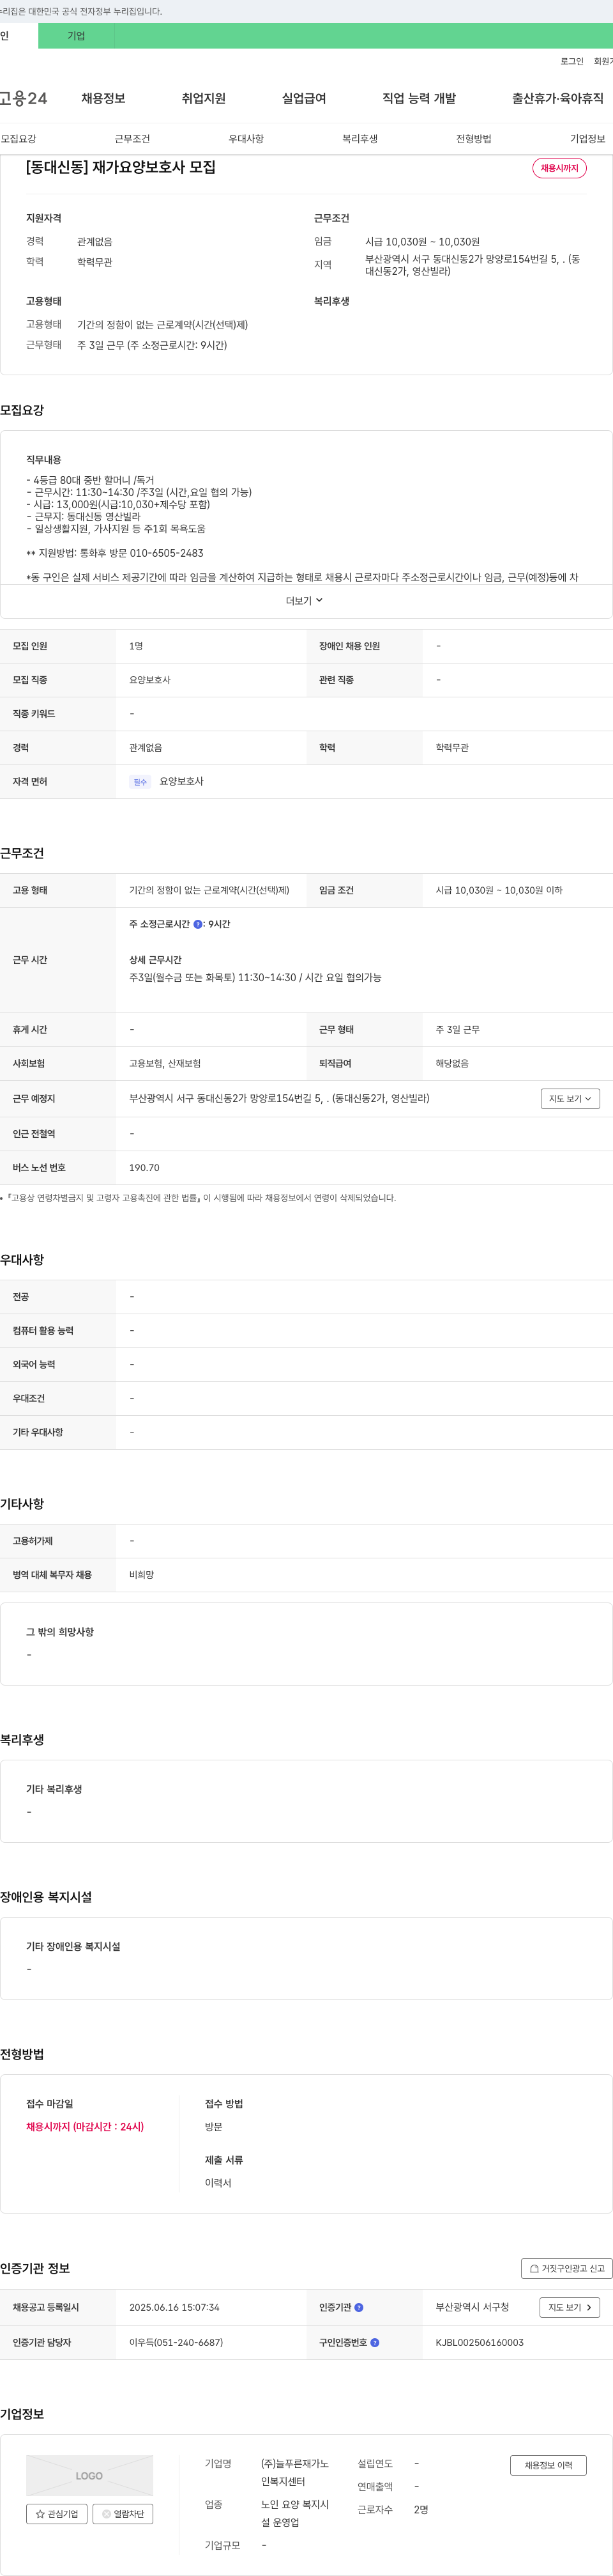Click the help icon beside 구인인증번호

374,2342
